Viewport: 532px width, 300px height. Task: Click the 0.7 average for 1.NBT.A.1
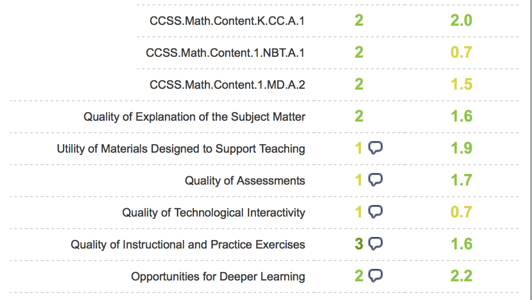click(461, 52)
